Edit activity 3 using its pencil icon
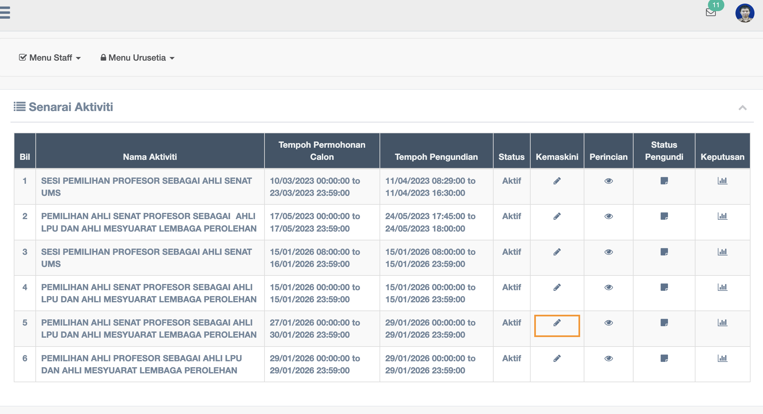 [x=557, y=252]
